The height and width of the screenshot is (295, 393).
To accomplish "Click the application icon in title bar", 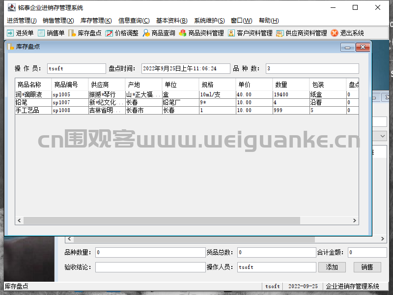I will (x=11, y=7).
